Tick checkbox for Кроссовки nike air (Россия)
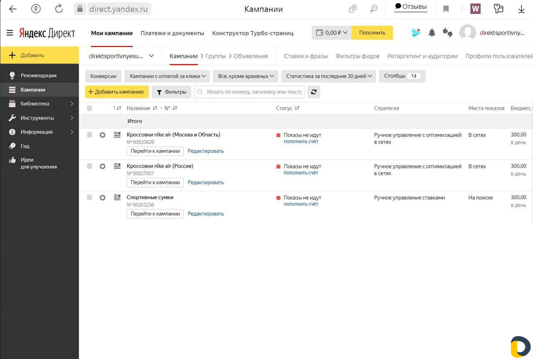Viewport: 533px width, 359px height. [90, 166]
